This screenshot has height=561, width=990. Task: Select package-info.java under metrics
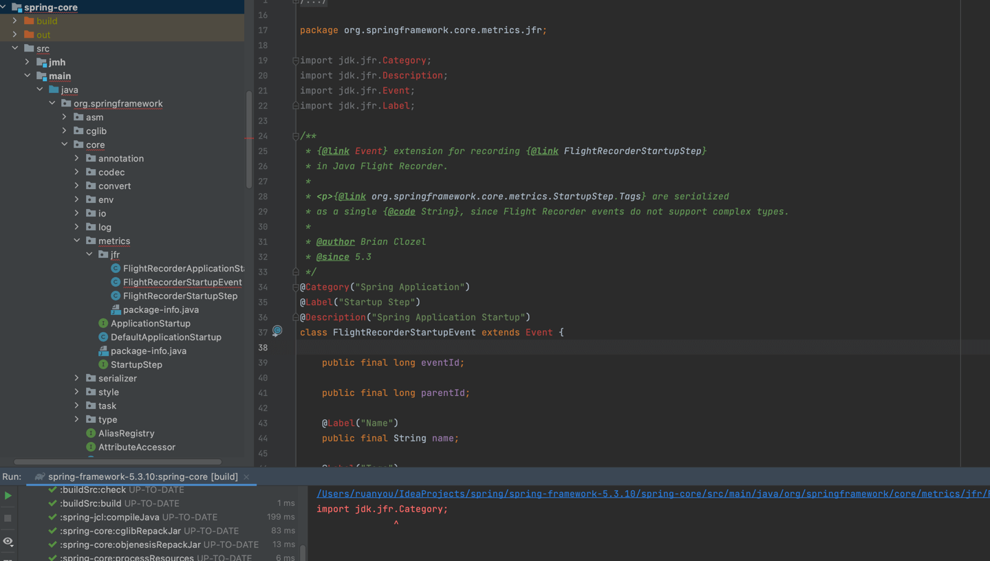tap(149, 351)
